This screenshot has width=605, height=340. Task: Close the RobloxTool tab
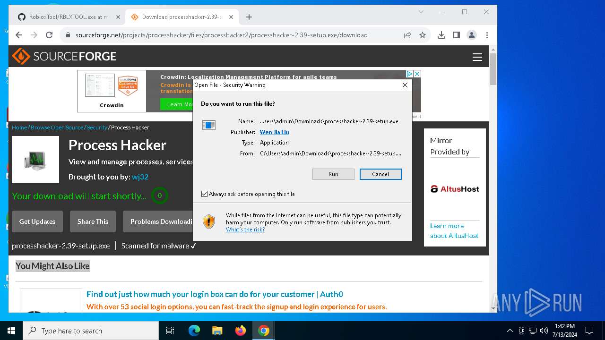[118, 17]
